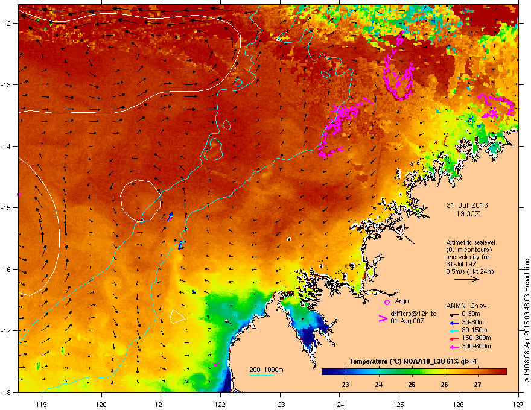Click the '(0.1m contours)' text
531x410 pixels.
point(469,250)
